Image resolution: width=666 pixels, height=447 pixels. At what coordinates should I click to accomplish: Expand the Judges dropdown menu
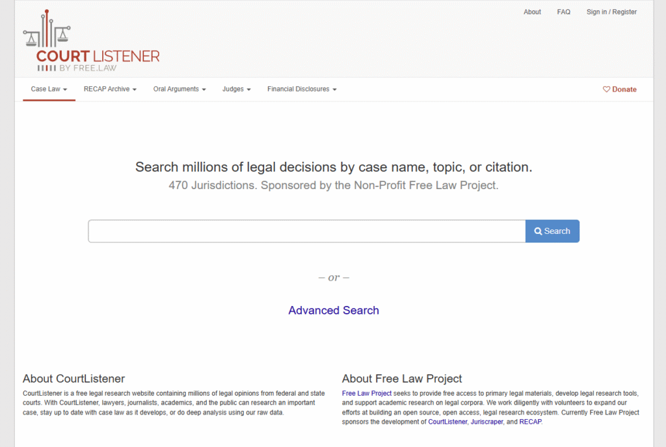[237, 89]
